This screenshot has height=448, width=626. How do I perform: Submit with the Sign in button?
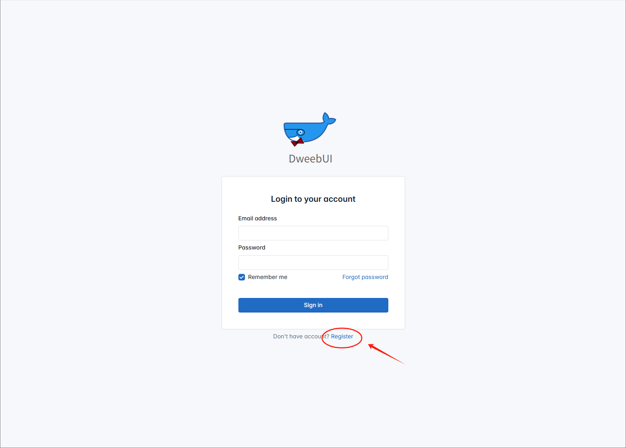pyautogui.click(x=313, y=305)
